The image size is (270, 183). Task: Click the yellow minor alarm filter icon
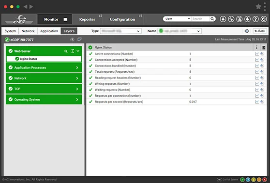254,180
